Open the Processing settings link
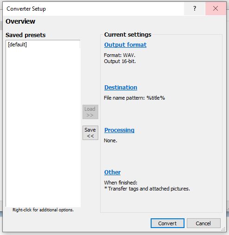This screenshot has height=235, width=229. coord(119,130)
